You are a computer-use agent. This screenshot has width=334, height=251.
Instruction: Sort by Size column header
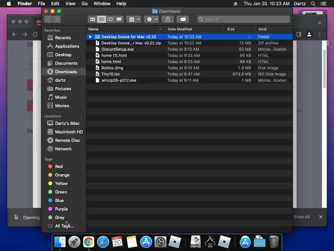239,29
